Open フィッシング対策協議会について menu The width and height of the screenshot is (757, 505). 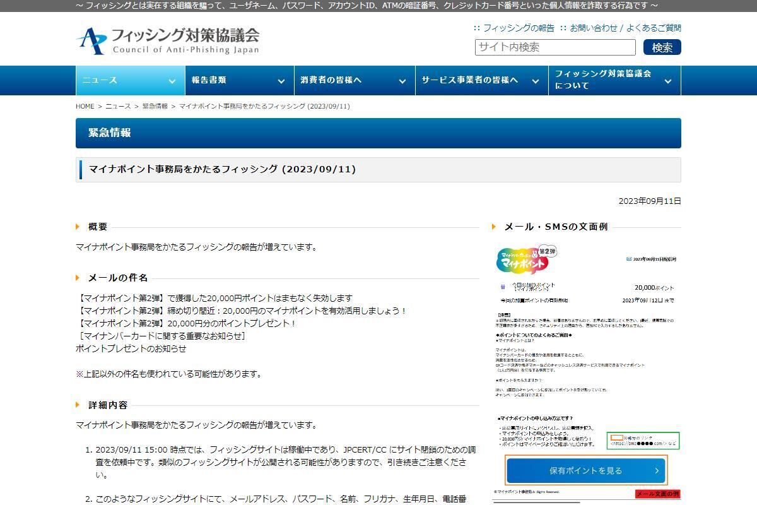click(x=614, y=80)
